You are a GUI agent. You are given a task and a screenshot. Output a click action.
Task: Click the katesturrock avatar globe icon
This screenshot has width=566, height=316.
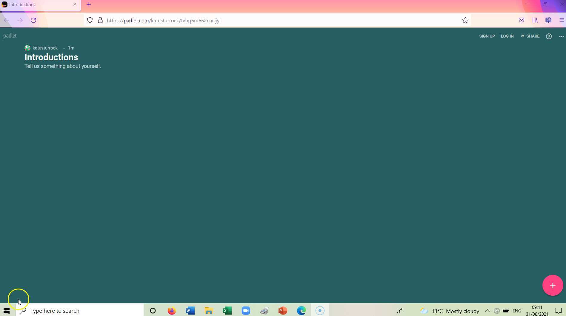pyautogui.click(x=27, y=48)
